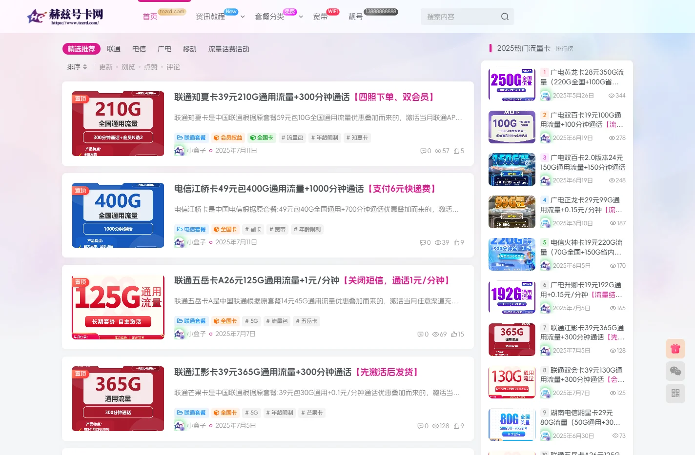The height and width of the screenshot is (455, 695).
Task: Open 联通五岳卡A26元125G article title
Action: (x=312, y=280)
